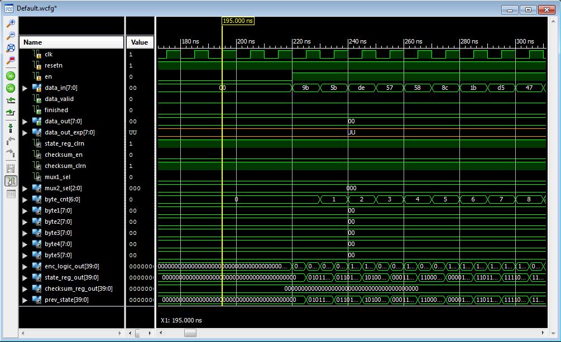Click the 'de' value in data_in waveform
The height and width of the screenshot is (342, 561).
[x=361, y=88]
